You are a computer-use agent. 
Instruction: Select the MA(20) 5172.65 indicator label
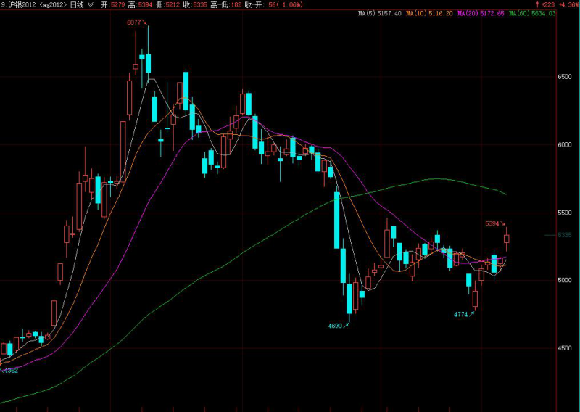[x=481, y=13]
